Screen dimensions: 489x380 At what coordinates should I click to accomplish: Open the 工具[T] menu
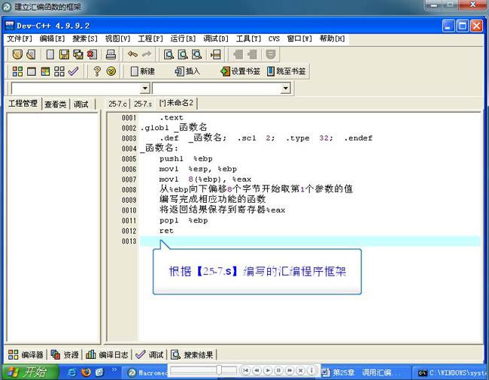tap(248, 38)
